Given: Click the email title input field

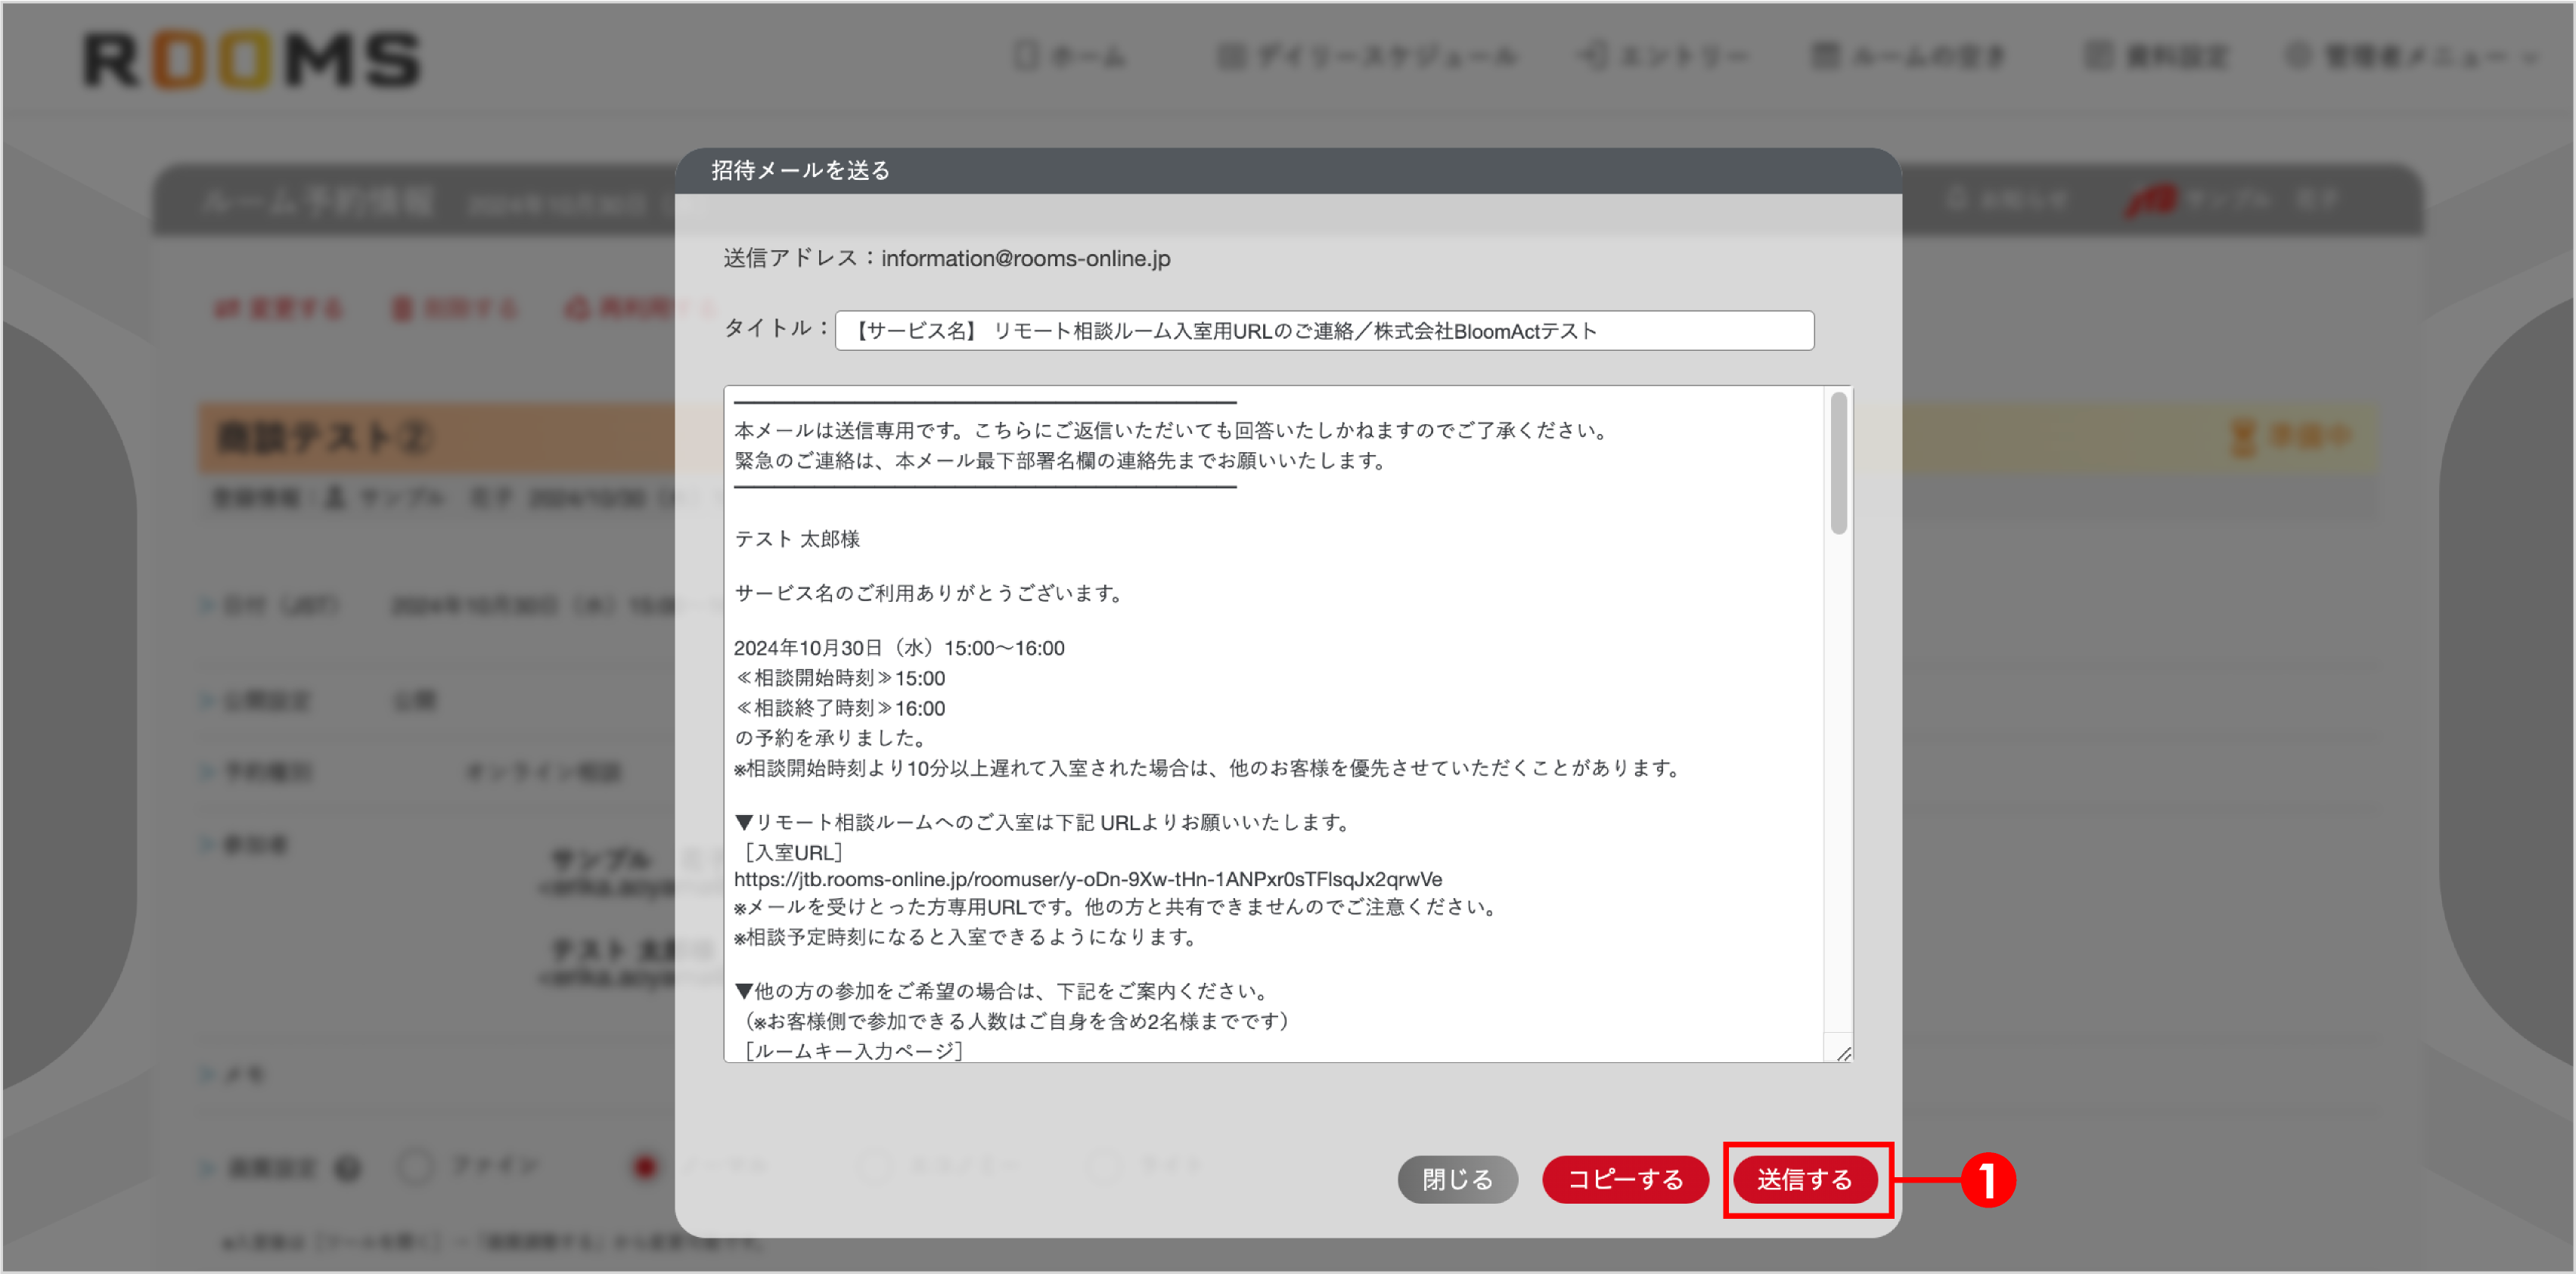Looking at the screenshot, I should (1320, 330).
